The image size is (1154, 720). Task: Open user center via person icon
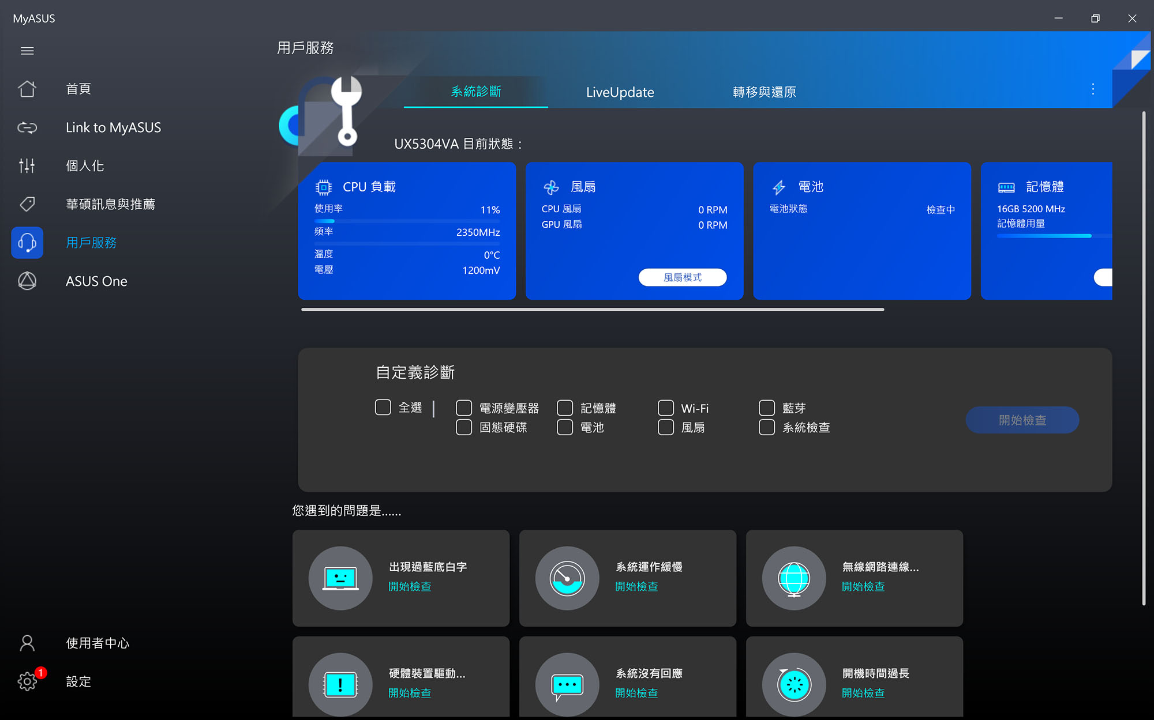[27, 643]
